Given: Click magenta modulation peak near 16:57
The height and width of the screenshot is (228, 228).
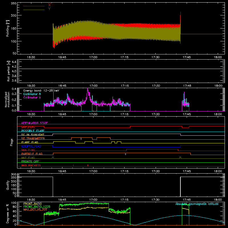Looking at the screenshot, I should (x=87, y=91).
